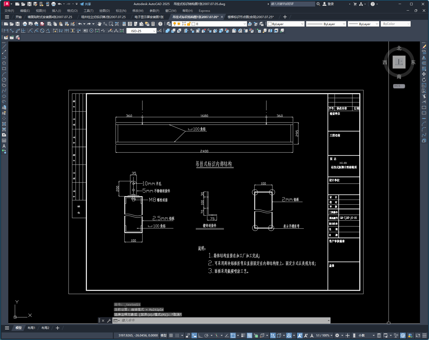This screenshot has width=429, height=340.
Task: Open command line customization wrench
Action: [109, 320]
